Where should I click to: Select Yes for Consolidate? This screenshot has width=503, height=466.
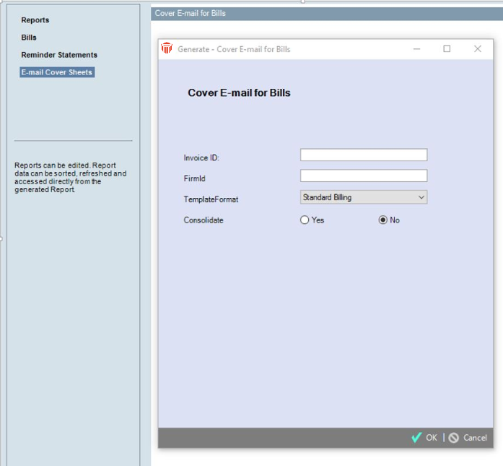(305, 220)
